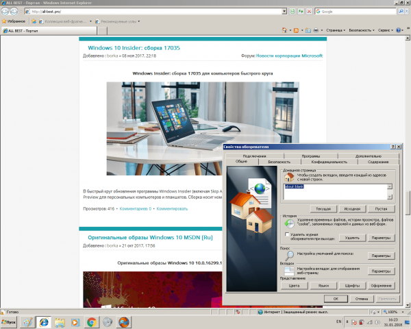Click popup blocker icon in status bar

238,312
